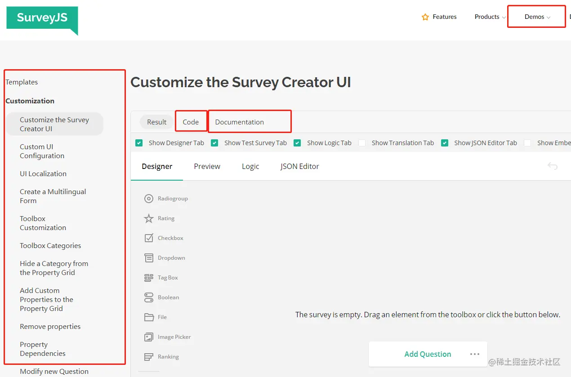Click the Add Question button
The height and width of the screenshot is (377, 571).
click(428, 354)
